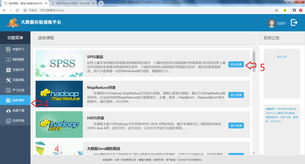Click the HDFS开发 course title
The image size is (305, 164).
tap(96, 118)
